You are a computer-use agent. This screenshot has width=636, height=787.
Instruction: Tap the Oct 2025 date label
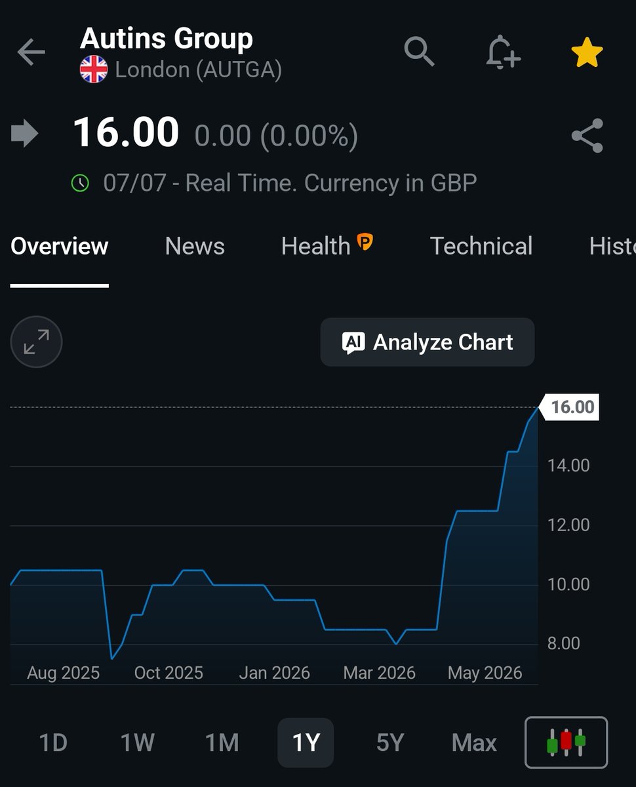pyautogui.click(x=169, y=673)
